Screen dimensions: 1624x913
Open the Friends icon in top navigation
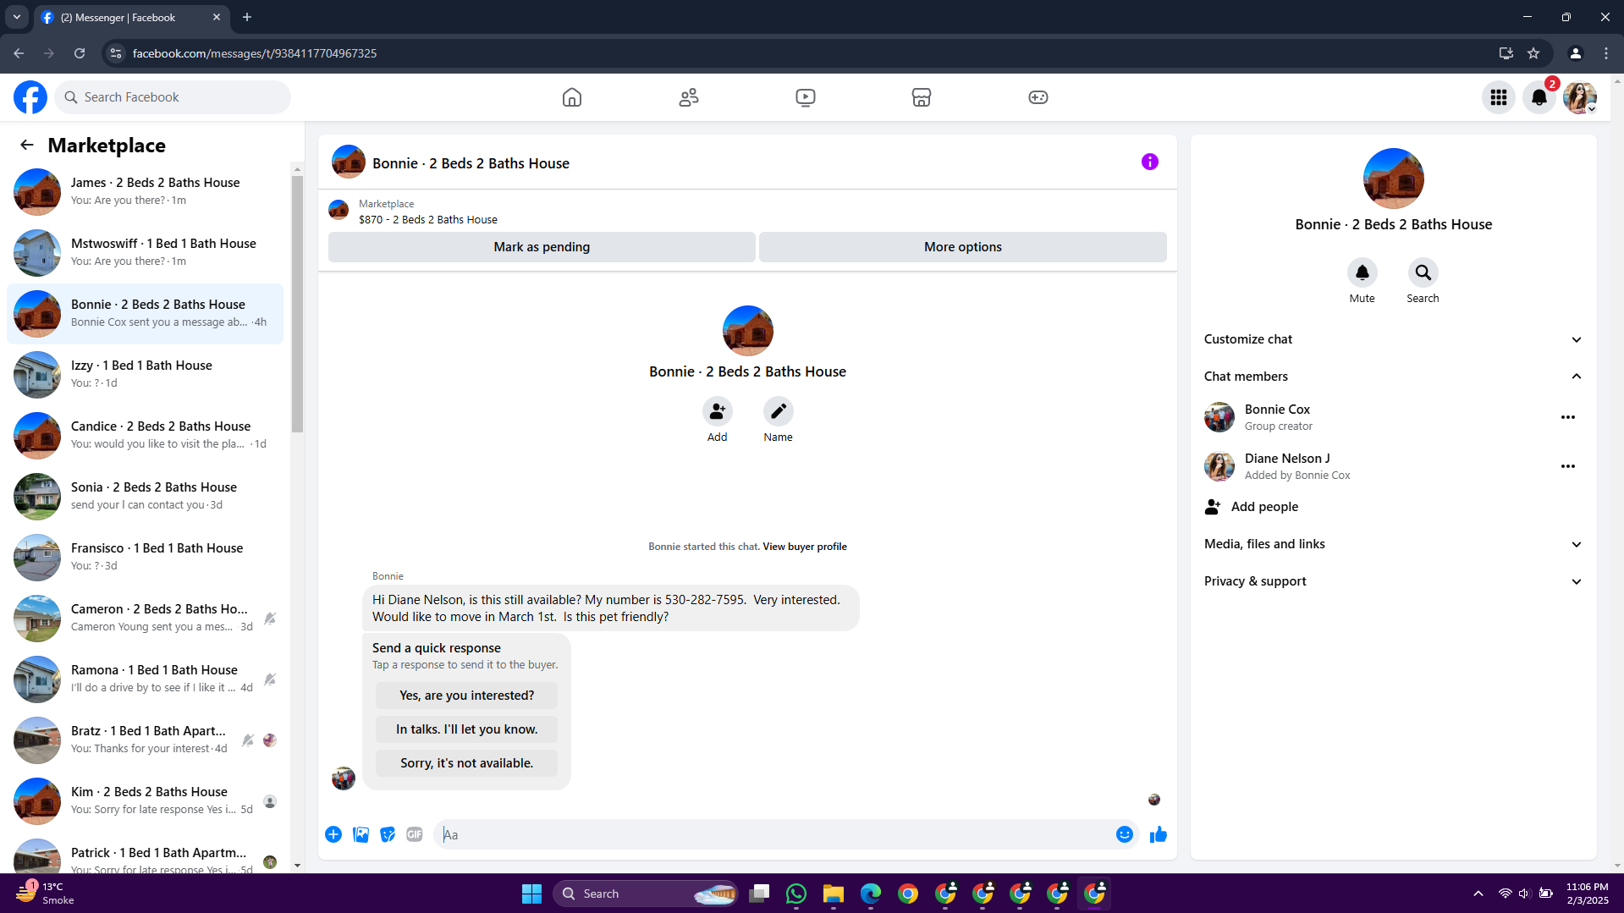point(689,97)
